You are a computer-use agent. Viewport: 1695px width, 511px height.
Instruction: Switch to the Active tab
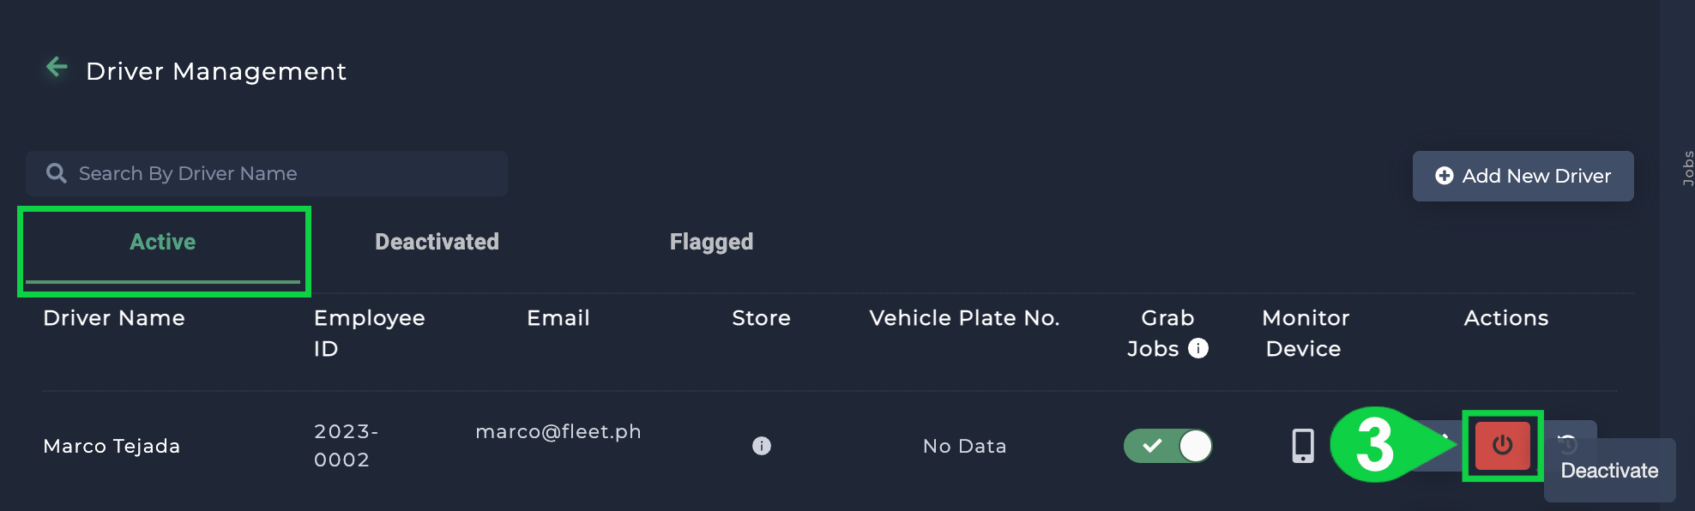point(163,243)
